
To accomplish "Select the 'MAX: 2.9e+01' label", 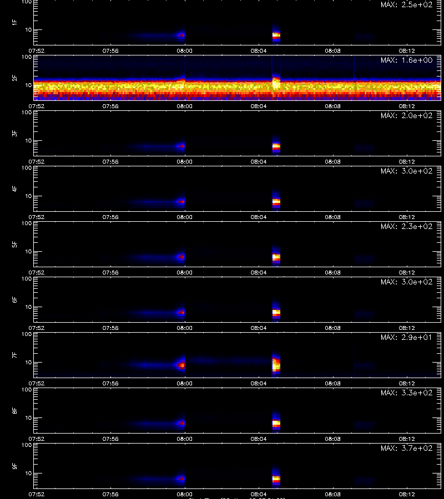I will [407, 337].
